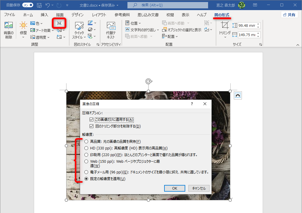Decrease picture width with down stepper
This screenshot has height=213, width=302.
[258, 36]
